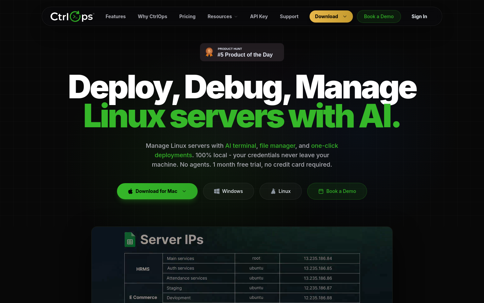The image size is (484, 303).
Task: Click the E Commerce cell
Action: pos(144,294)
